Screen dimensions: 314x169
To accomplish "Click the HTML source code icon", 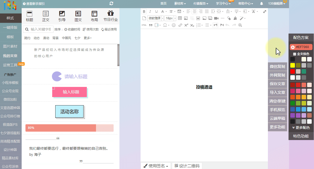I will pyautogui.click(x=144, y=25).
